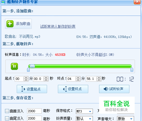
Task: Click the elapsed time display 00:12
Action: (x=125, y=79)
